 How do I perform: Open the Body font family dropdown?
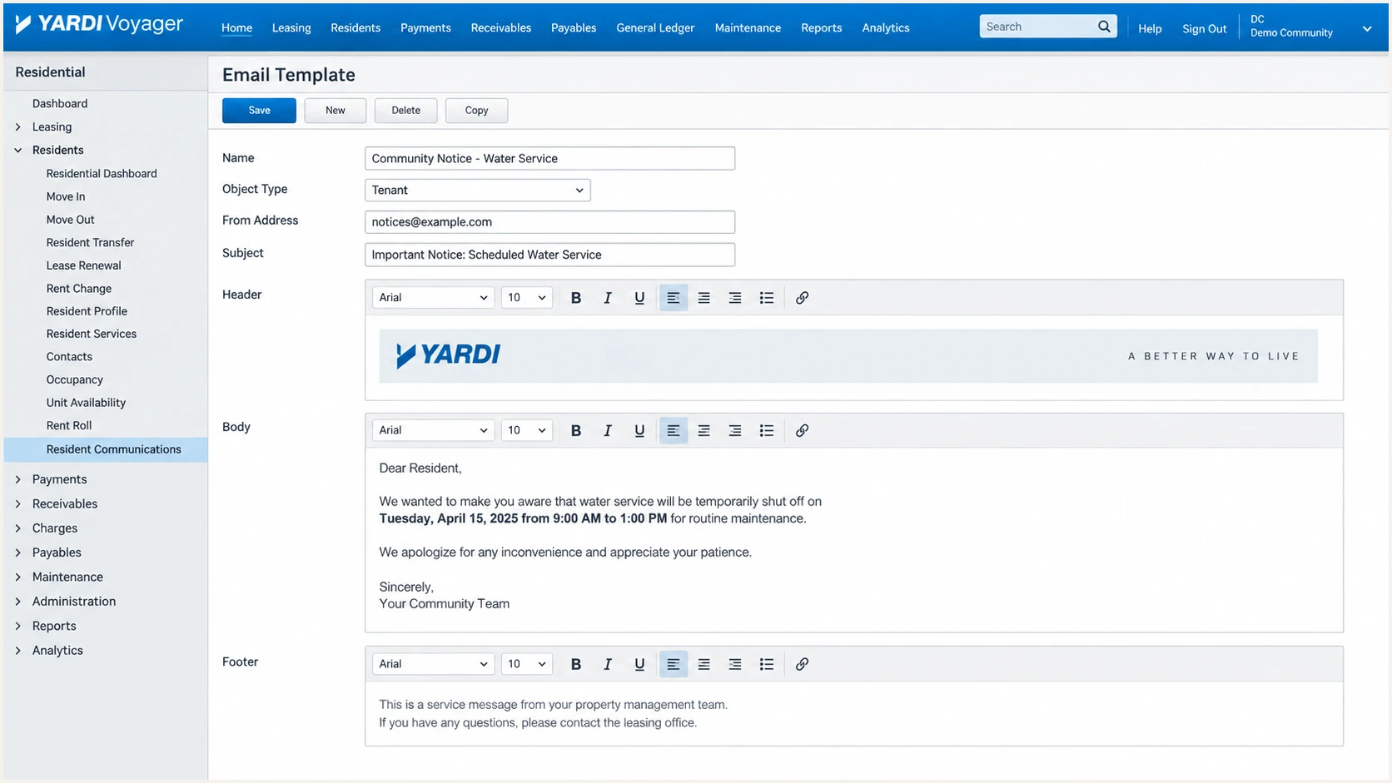[433, 430]
